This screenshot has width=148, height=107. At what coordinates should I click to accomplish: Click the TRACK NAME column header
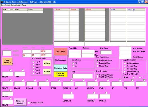point(18,10)
